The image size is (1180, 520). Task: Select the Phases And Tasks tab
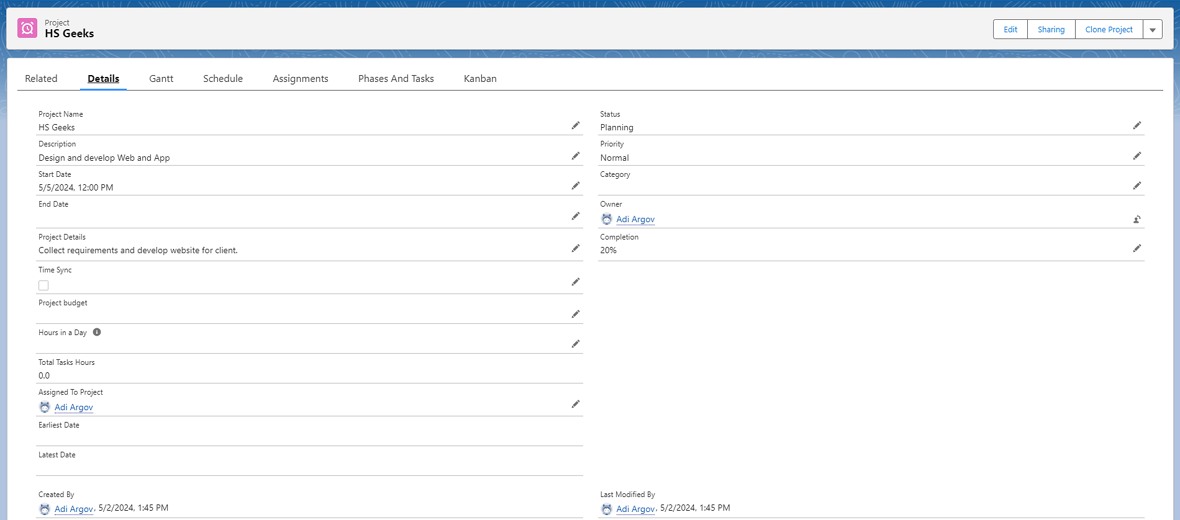click(396, 79)
